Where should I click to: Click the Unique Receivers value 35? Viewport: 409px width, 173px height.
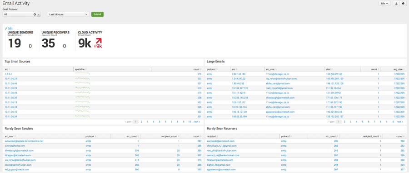pos(48,43)
